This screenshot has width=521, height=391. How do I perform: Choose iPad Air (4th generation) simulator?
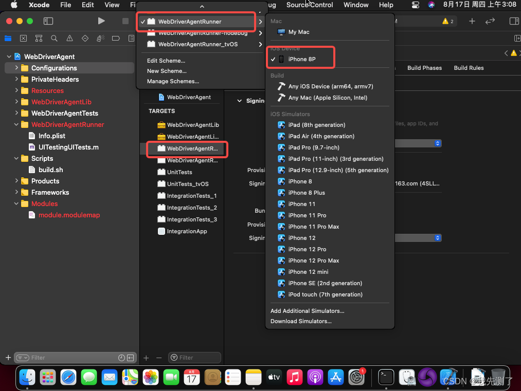tap(321, 136)
